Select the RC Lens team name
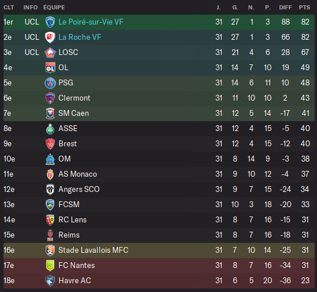 [x=72, y=219]
